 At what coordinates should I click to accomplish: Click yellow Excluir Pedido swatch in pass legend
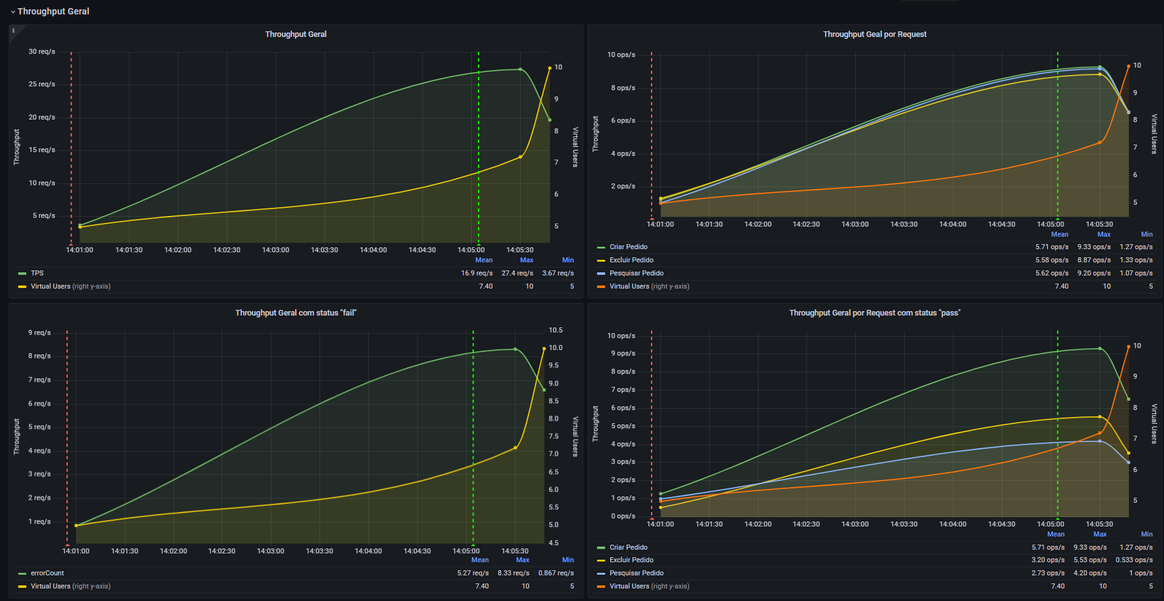[x=601, y=560]
